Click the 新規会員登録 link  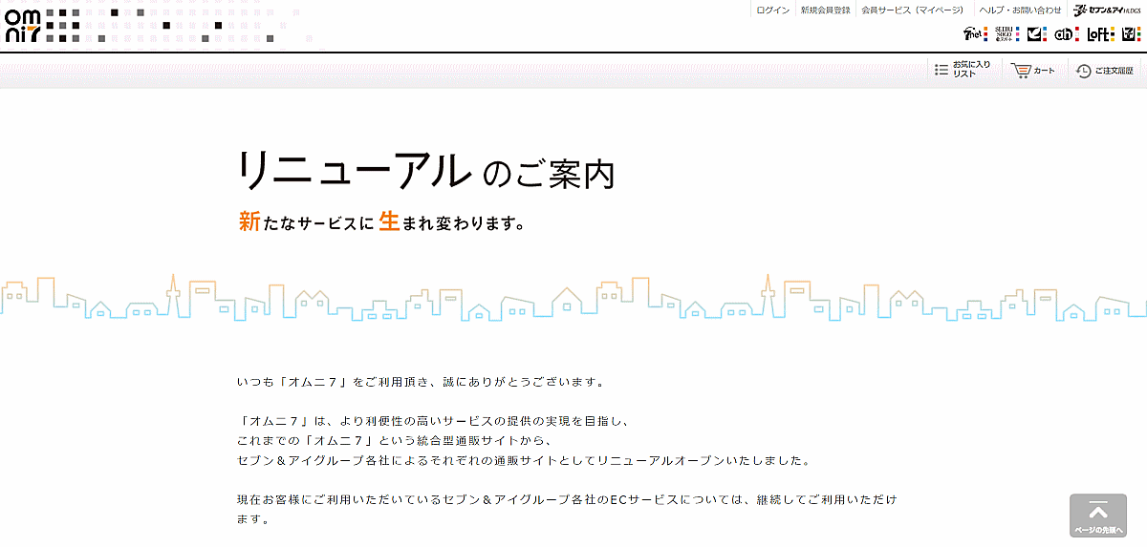tap(825, 11)
